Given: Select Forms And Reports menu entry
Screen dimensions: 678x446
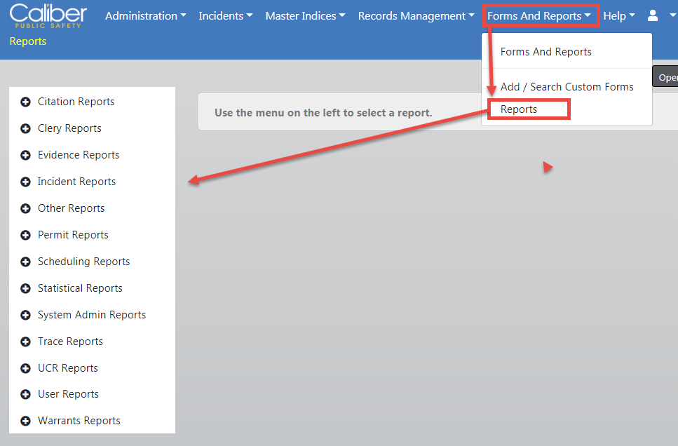Looking at the screenshot, I should (x=545, y=52).
